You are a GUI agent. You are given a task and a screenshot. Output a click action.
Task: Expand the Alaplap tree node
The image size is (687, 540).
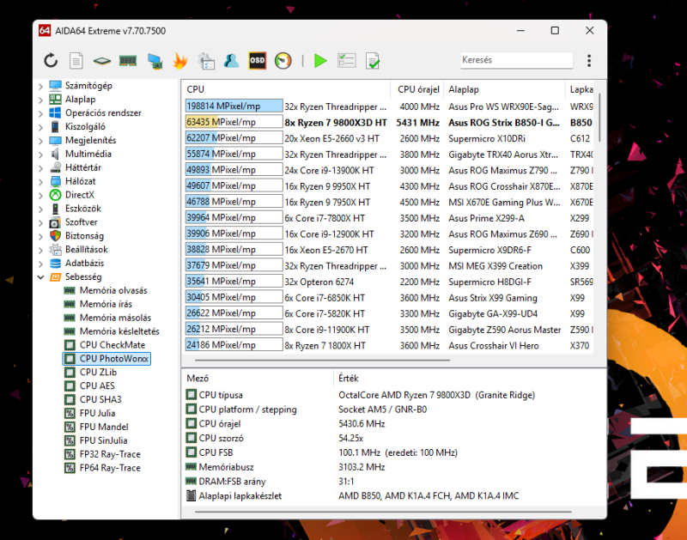click(40, 100)
